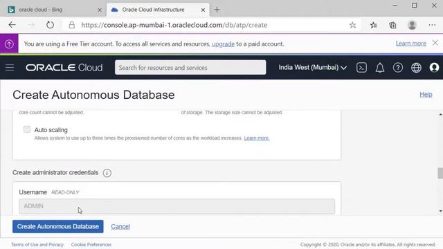
Task: Click the purple upgrade arrow icon
Action: click(9, 44)
